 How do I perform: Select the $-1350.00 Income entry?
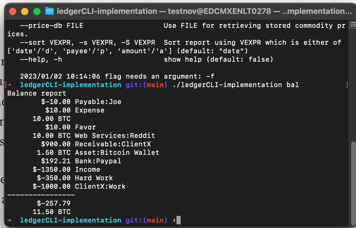point(66,169)
